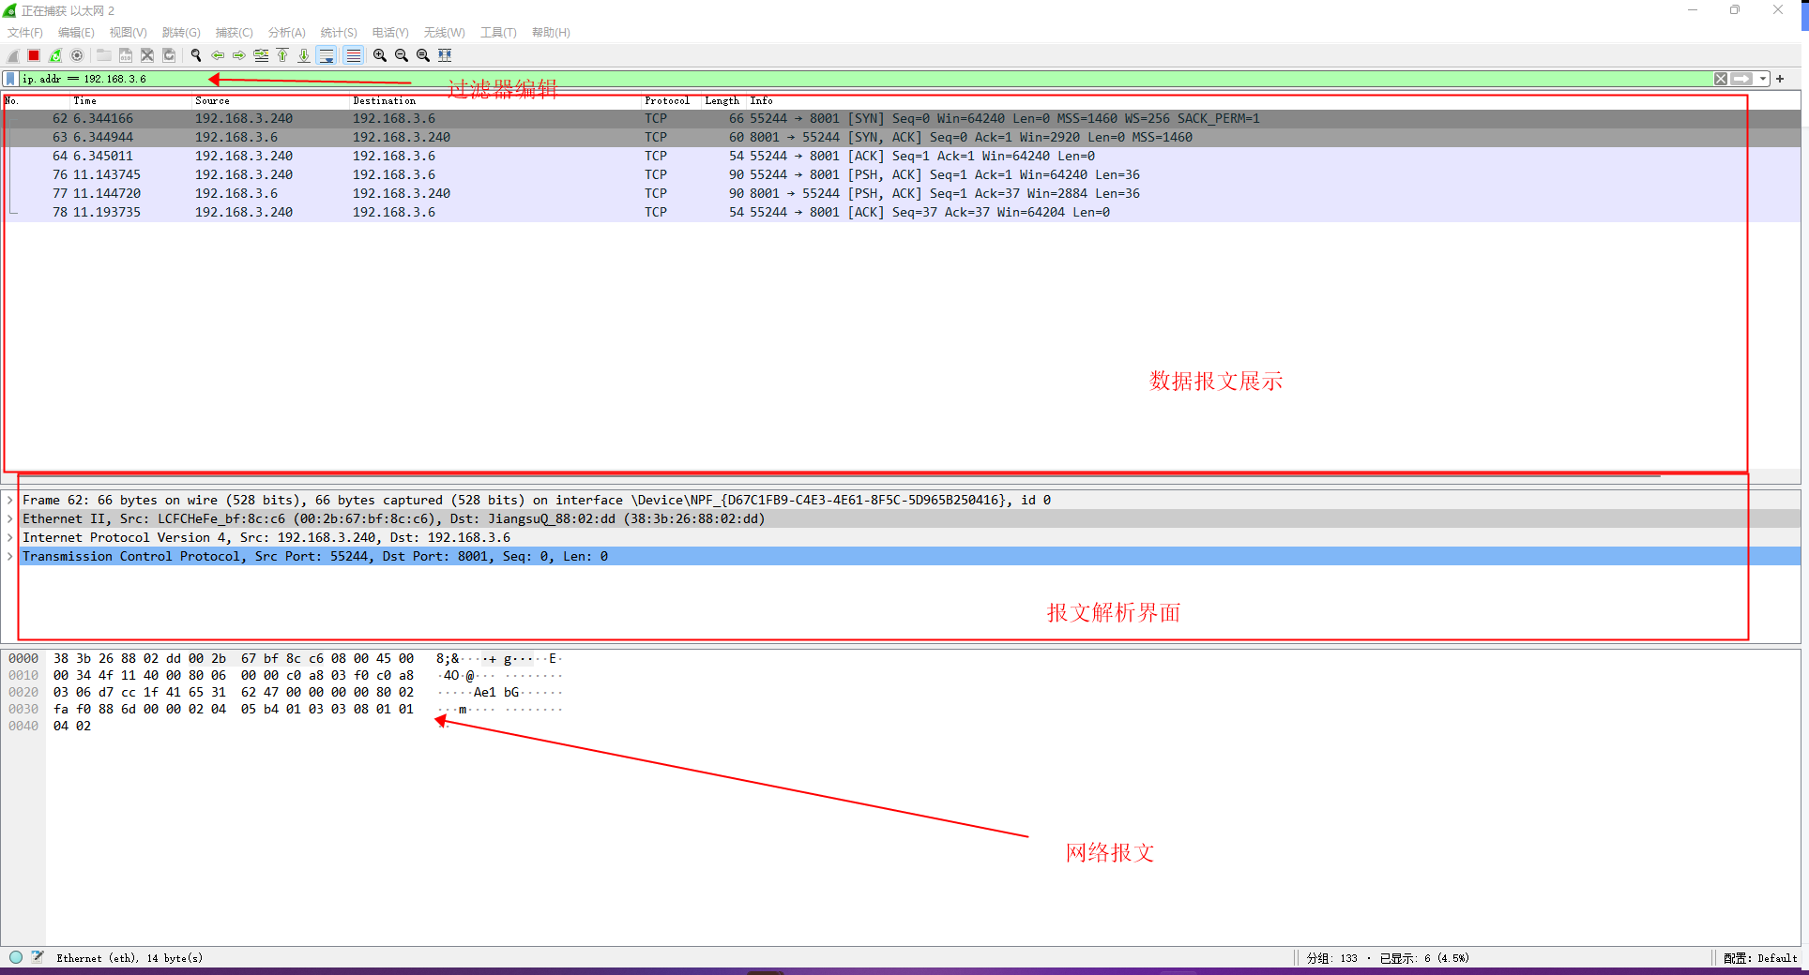1809x975 pixels.
Task: Open capture options with the gear icon
Action: click(77, 55)
